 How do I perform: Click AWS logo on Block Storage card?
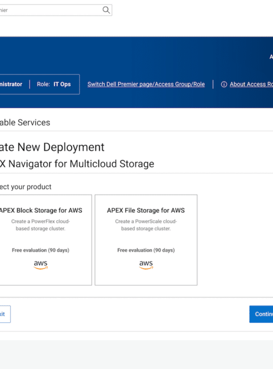point(40,265)
